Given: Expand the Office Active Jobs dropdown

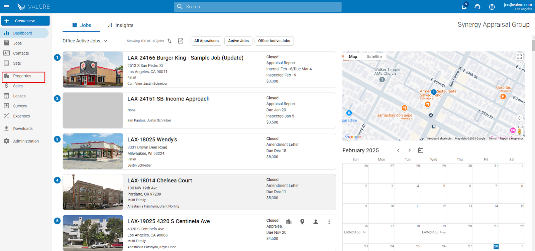Looking at the screenshot, I should (x=85, y=41).
